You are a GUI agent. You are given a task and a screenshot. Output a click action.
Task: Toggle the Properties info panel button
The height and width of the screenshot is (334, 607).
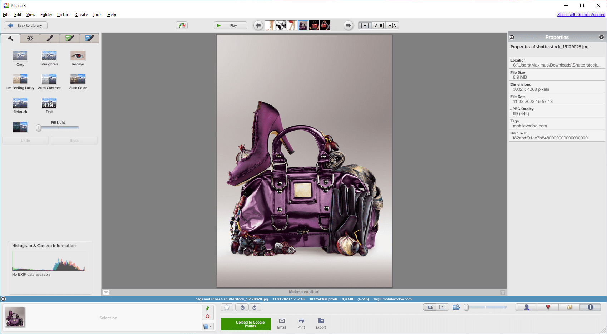(590, 307)
